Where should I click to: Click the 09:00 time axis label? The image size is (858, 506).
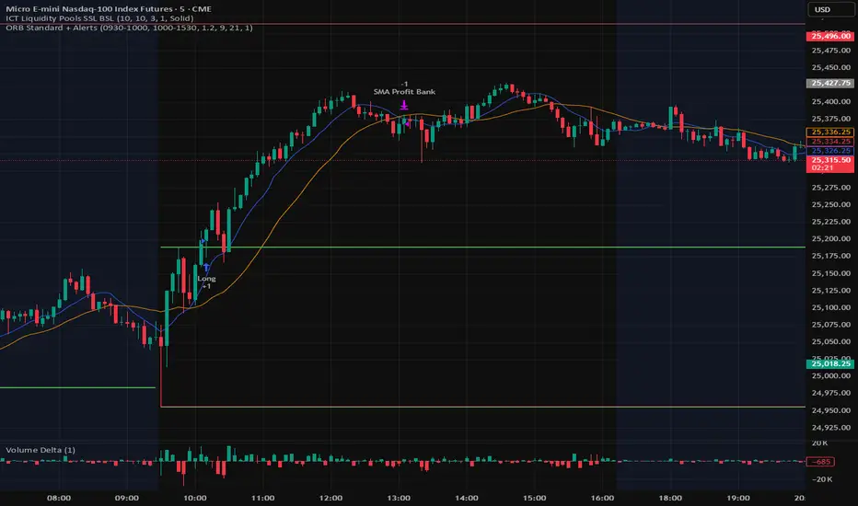point(126,498)
